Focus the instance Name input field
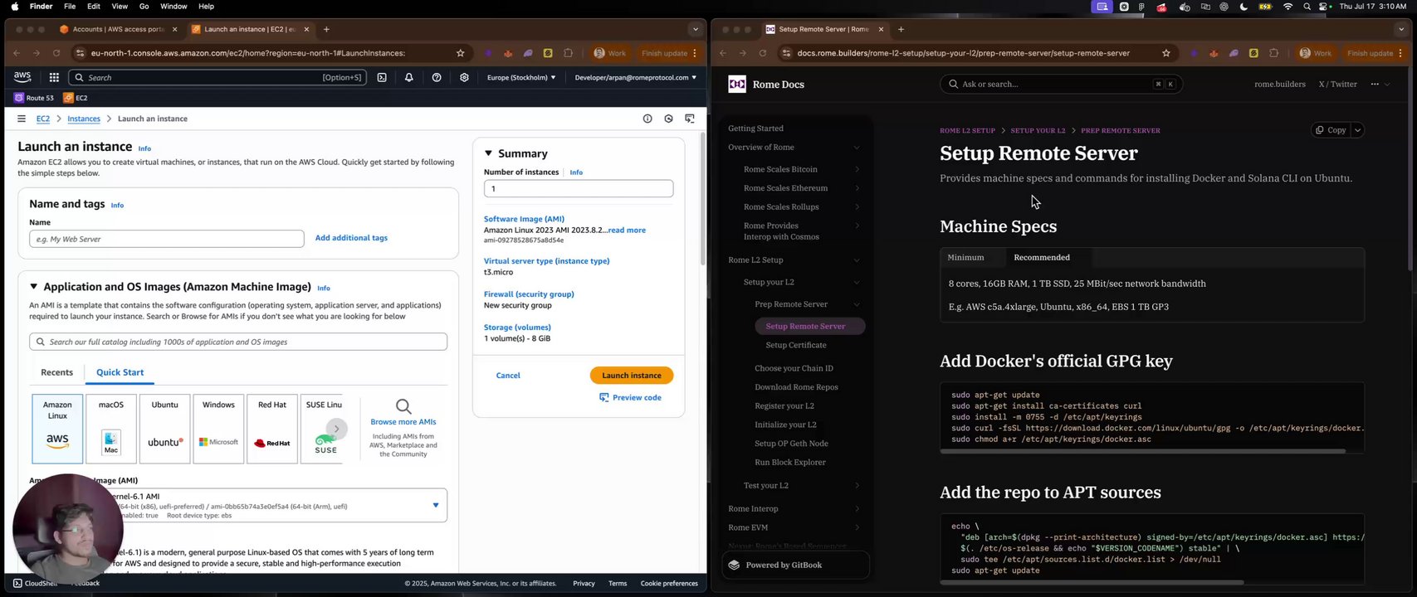 click(167, 239)
